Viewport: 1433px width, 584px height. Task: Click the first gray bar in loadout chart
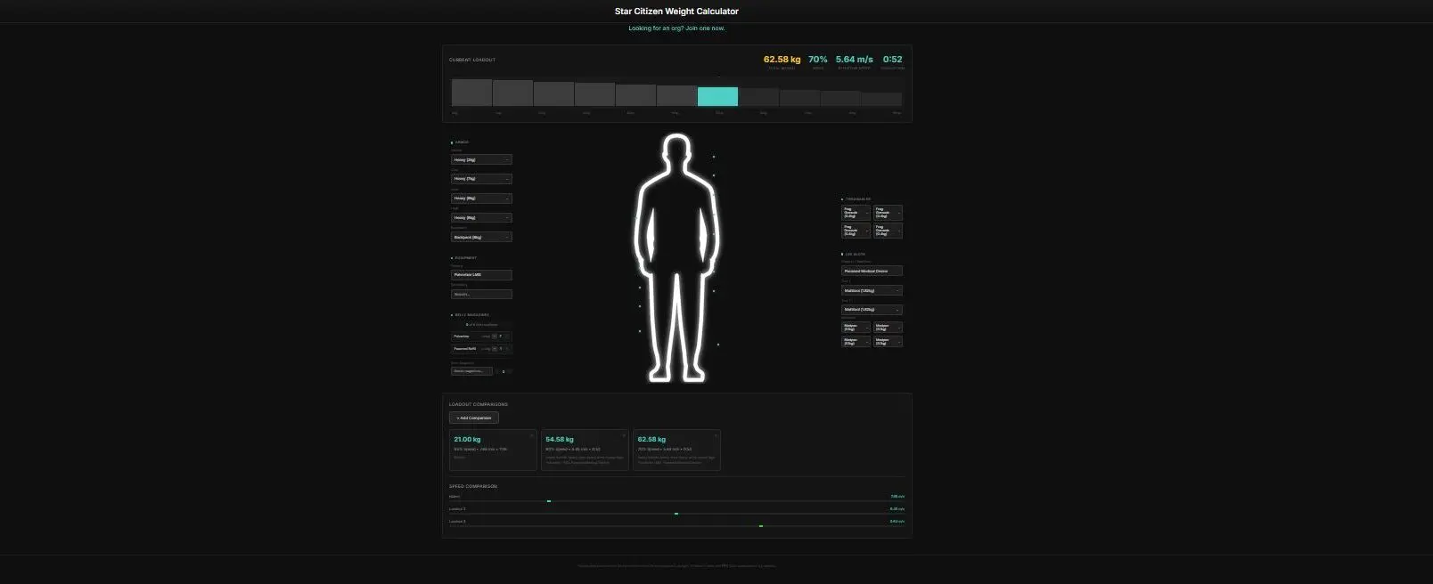(x=471, y=93)
